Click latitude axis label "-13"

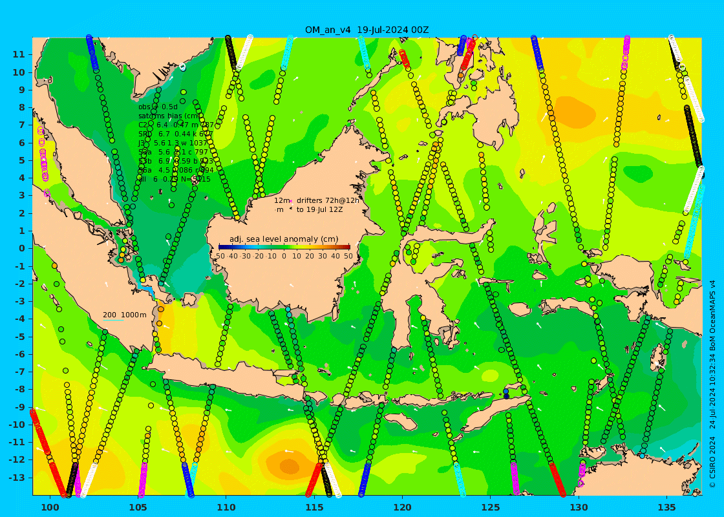pyautogui.click(x=17, y=478)
